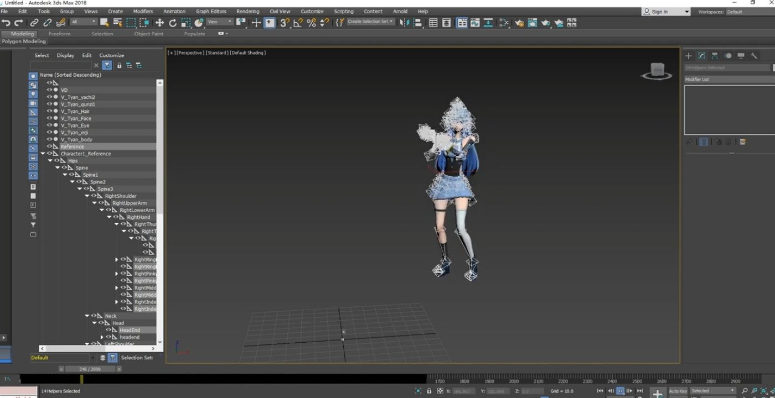The image size is (775, 398).
Task: Hide the V_Tyan_Face object
Action: (49, 118)
